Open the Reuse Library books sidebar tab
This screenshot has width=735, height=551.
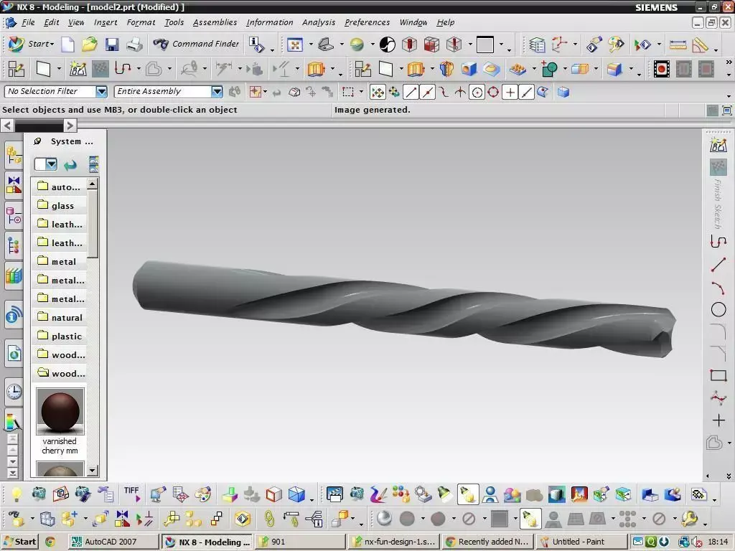click(x=14, y=276)
